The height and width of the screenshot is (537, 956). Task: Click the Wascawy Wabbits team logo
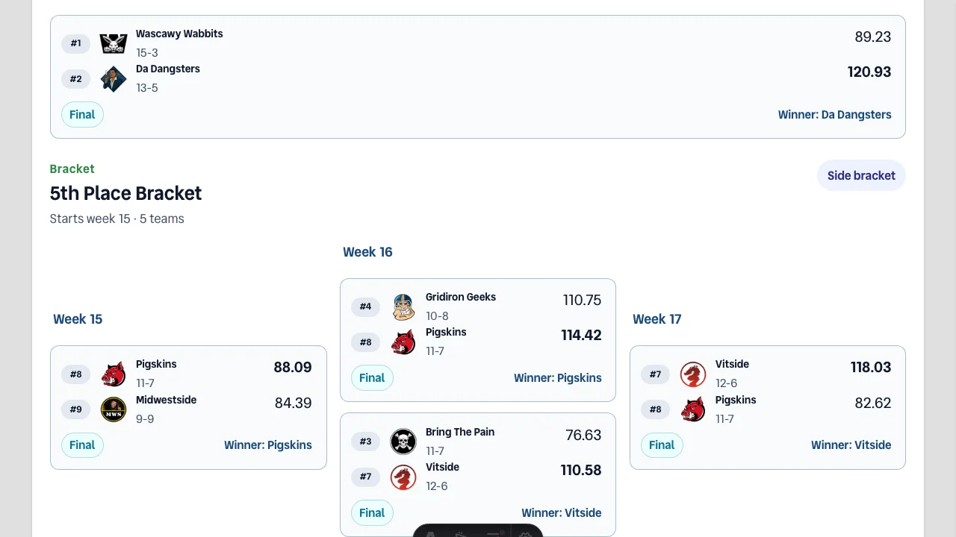pos(114,43)
